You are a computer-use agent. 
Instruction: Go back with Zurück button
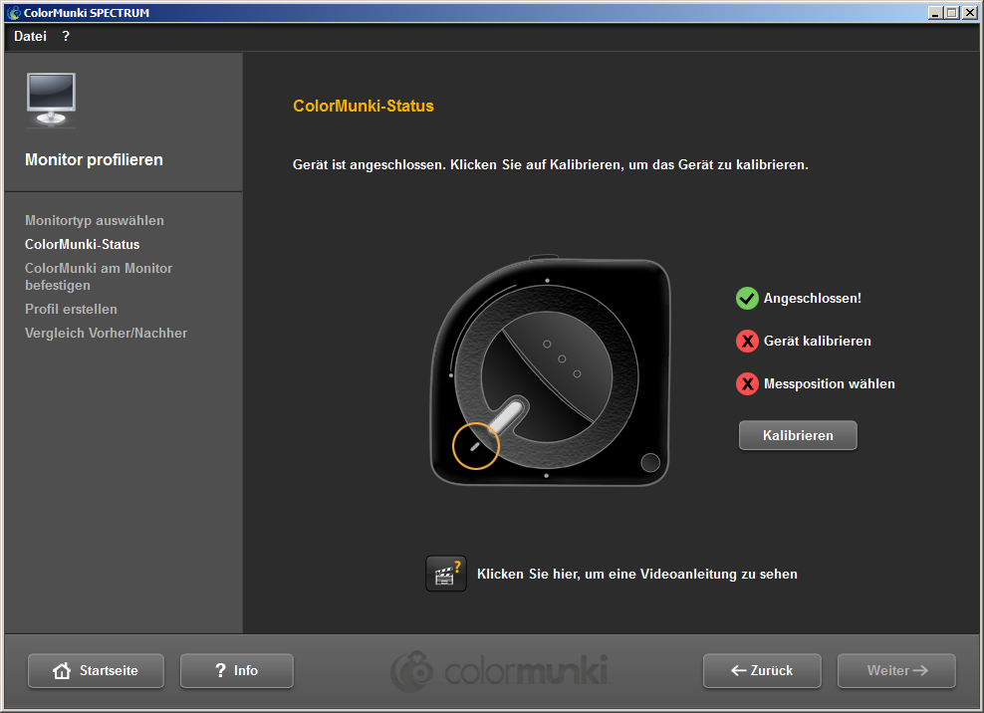pyautogui.click(x=762, y=670)
